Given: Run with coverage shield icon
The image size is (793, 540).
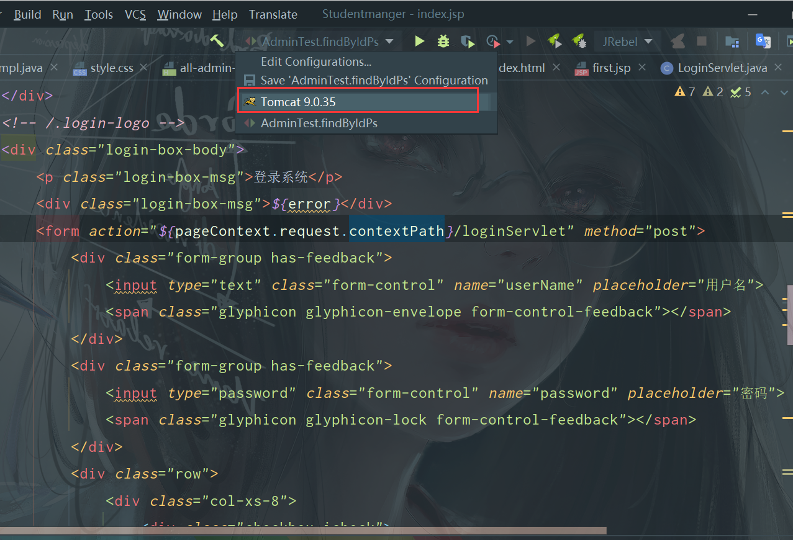Looking at the screenshot, I should click(468, 42).
